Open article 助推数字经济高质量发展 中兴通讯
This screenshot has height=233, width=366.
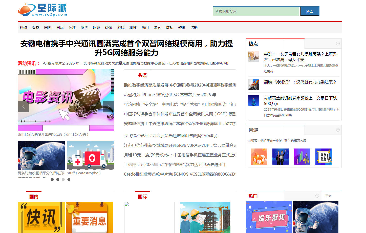click(180, 85)
